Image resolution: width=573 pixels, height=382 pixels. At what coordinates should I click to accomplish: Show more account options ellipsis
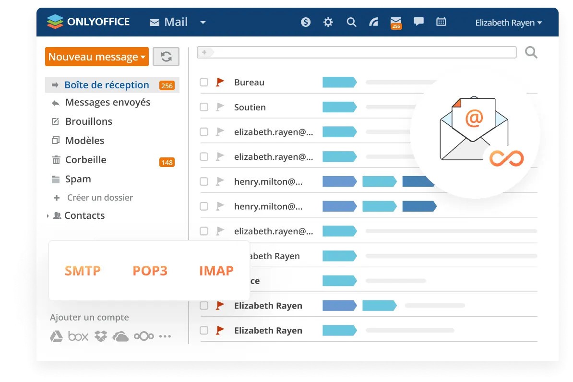click(165, 336)
